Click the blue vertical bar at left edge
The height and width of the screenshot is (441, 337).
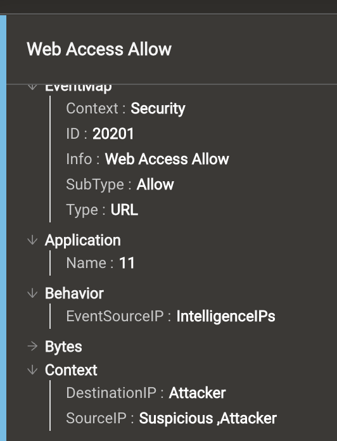point(3,228)
